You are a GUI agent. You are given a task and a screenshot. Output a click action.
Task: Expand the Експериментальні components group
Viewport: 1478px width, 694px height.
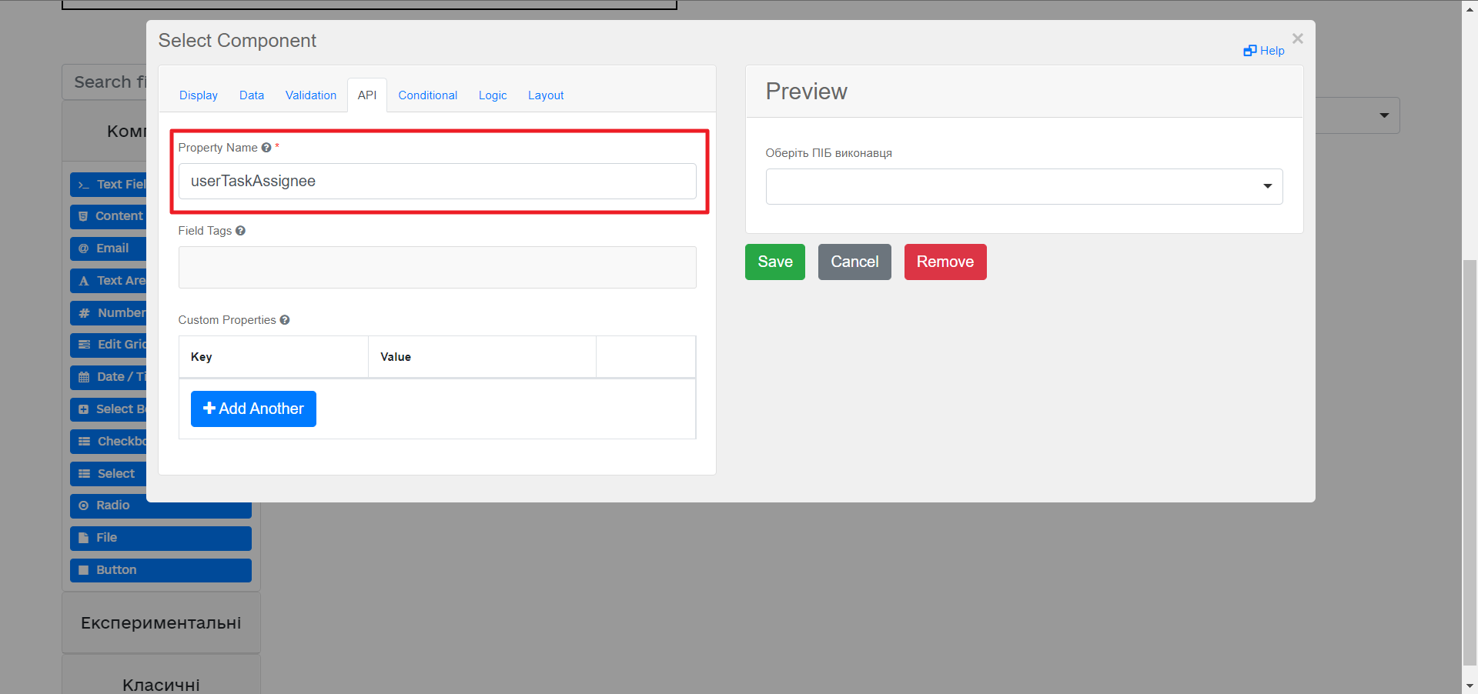pos(161,623)
